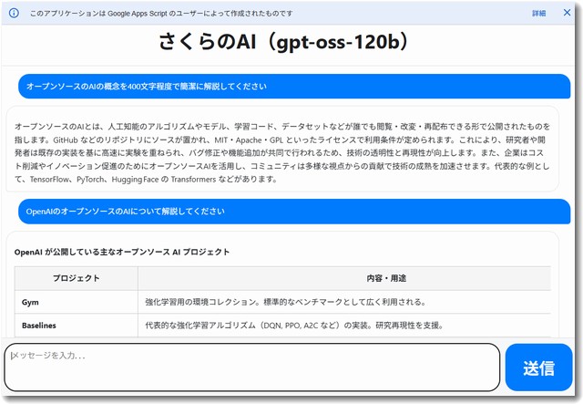Click the 内容・用途 table column header

click(343, 278)
